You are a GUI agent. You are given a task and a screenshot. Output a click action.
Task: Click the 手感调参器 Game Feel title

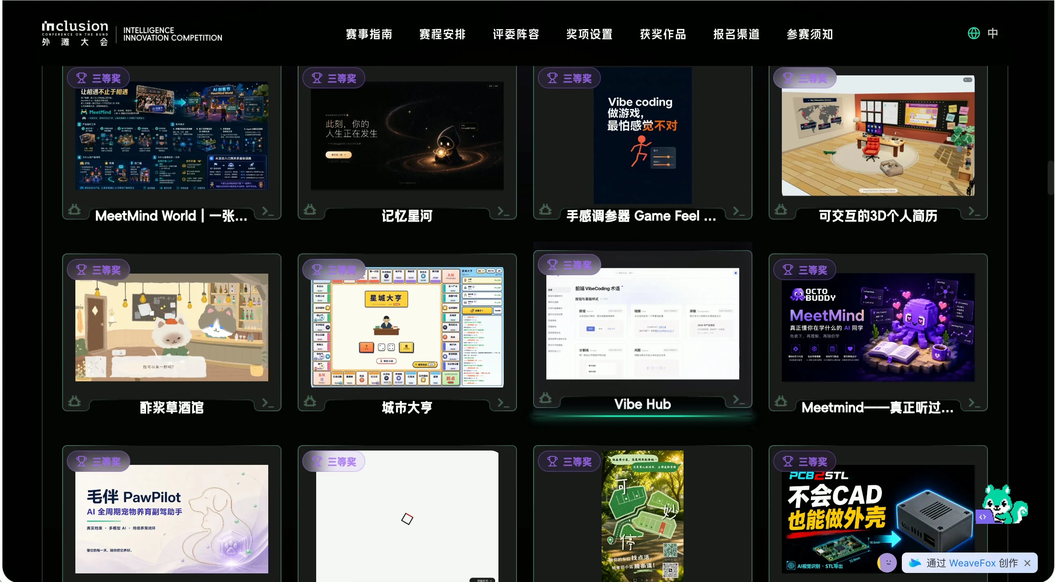click(x=641, y=216)
